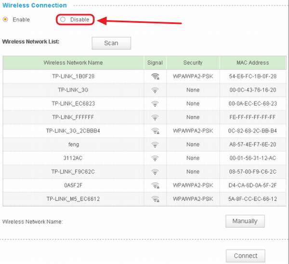Click MAC address A8-57-4E-F7-6E-20

pyautogui.click(x=253, y=144)
